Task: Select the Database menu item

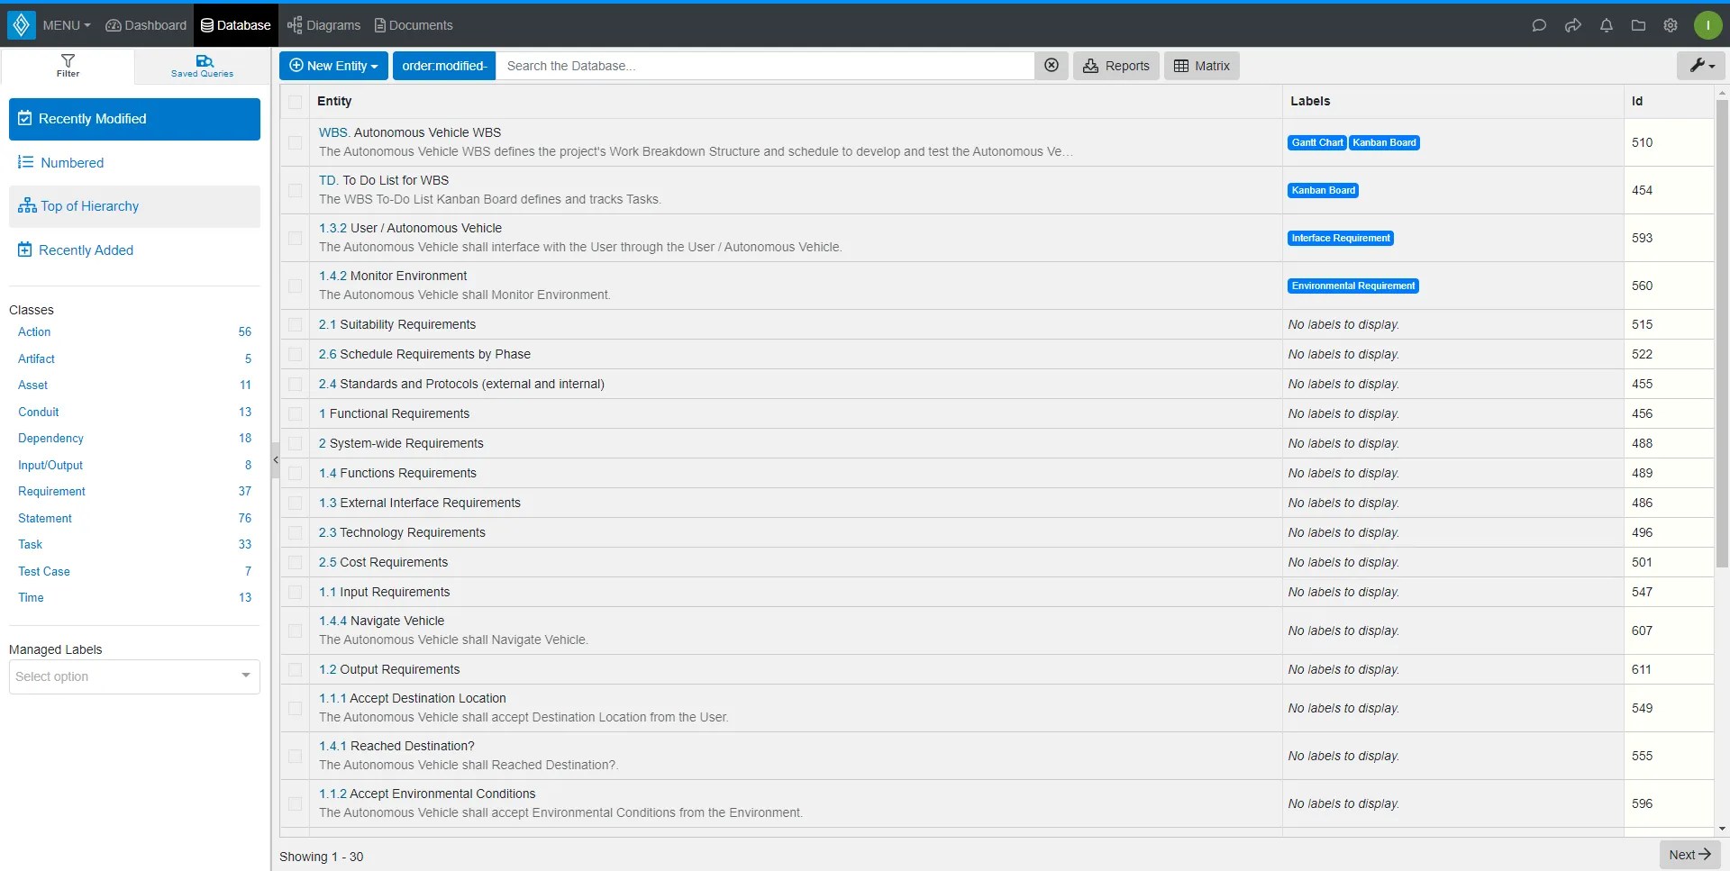Action: (x=236, y=25)
